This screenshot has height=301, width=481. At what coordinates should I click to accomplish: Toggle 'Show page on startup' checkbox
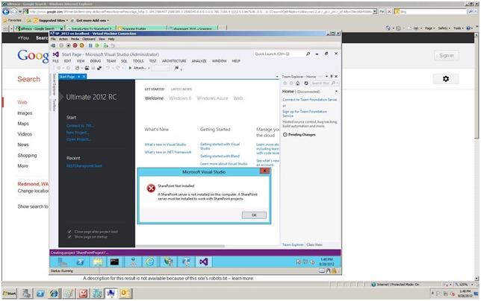point(69,237)
